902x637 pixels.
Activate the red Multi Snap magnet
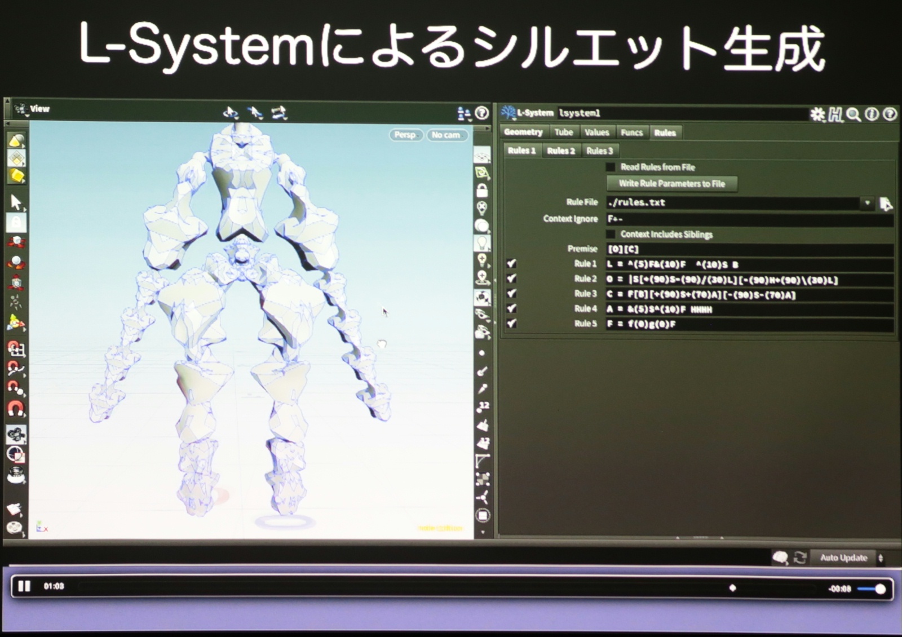pos(16,408)
